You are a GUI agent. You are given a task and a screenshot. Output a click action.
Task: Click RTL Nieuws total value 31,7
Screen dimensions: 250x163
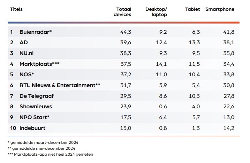pyautogui.click(x=126, y=85)
